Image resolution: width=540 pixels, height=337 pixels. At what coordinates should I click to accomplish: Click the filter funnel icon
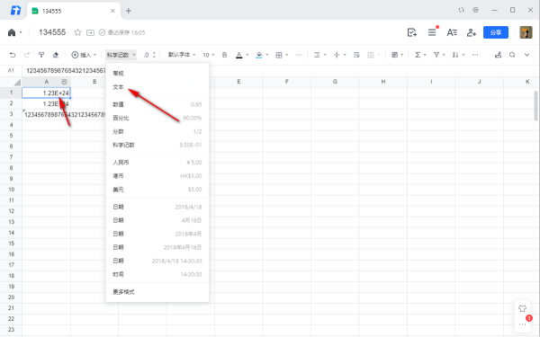(436, 55)
